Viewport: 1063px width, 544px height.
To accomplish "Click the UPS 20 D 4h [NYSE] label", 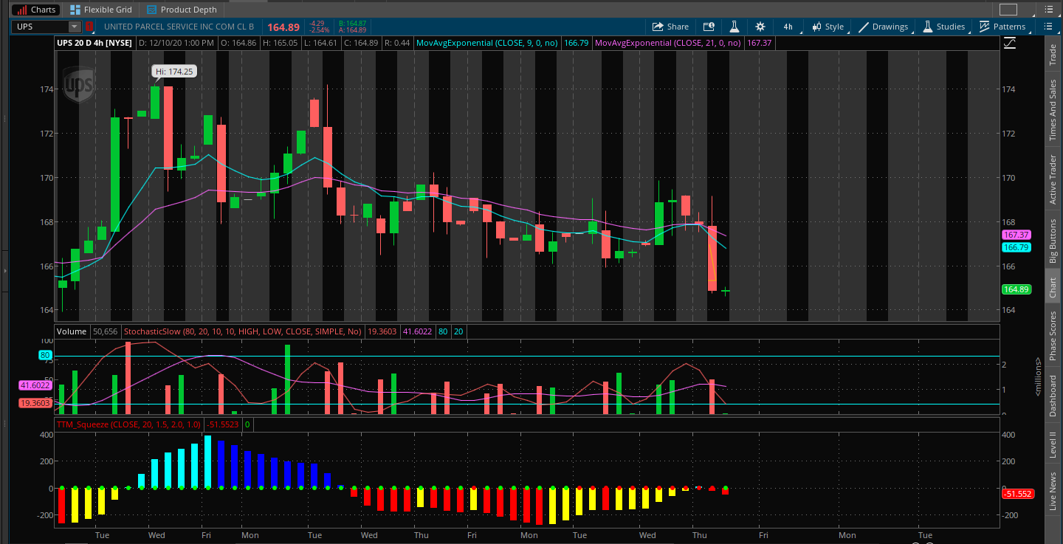I will point(94,43).
